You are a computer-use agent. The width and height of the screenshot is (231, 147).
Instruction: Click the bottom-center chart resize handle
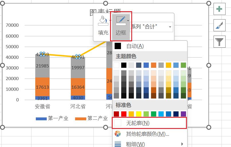tap(106, 127)
